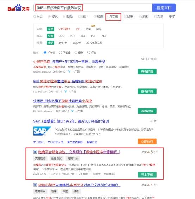Screen dimensions: 195x199
Task: Select the 下载量 sort radio button
Action: [x=61, y=52]
